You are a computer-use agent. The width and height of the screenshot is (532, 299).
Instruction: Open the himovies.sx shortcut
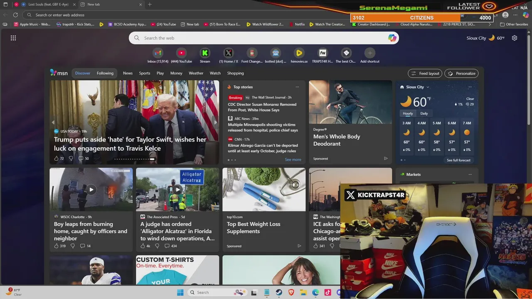coord(299,53)
